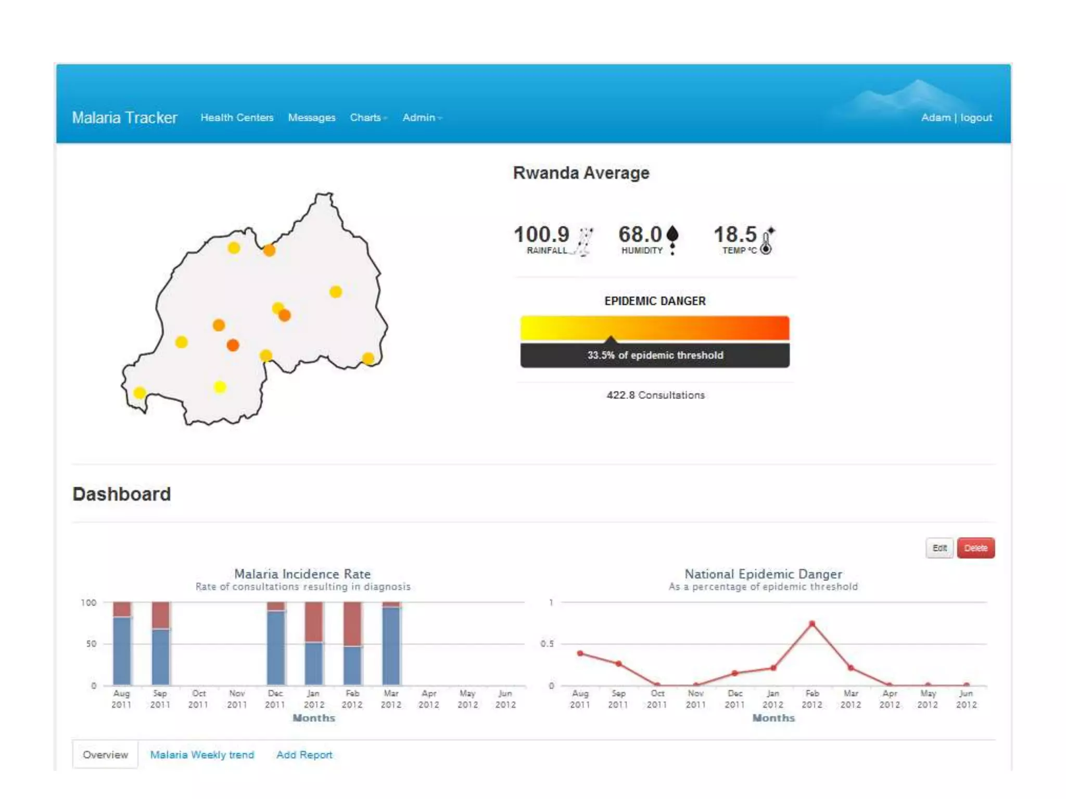Expand the Charts dropdown menu
1066x799 pixels.
[x=368, y=118]
